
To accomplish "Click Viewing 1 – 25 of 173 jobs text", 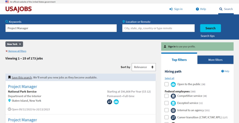I will (x=24, y=58).
